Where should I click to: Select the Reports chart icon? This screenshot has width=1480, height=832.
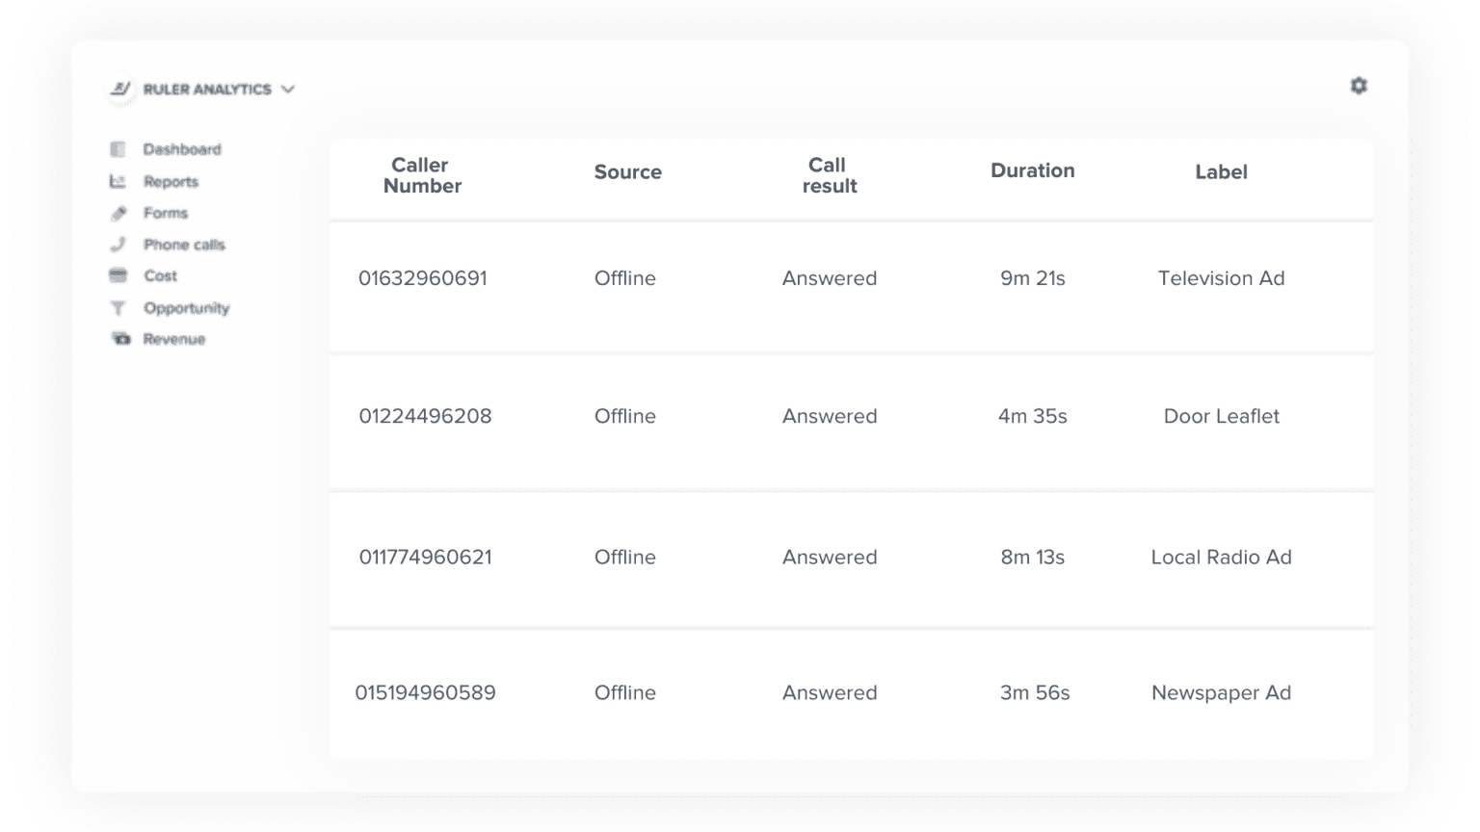pyautogui.click(x=118, y=181)
